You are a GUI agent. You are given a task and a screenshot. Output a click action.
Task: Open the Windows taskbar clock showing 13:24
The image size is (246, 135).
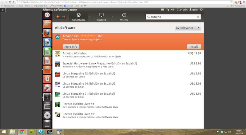pyautogui.click(x=238, y=132)
